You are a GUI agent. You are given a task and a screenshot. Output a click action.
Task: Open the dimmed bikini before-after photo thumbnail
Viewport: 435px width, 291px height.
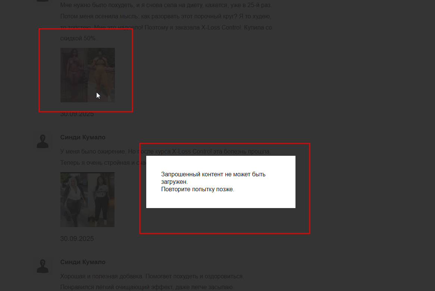(88, 75)
